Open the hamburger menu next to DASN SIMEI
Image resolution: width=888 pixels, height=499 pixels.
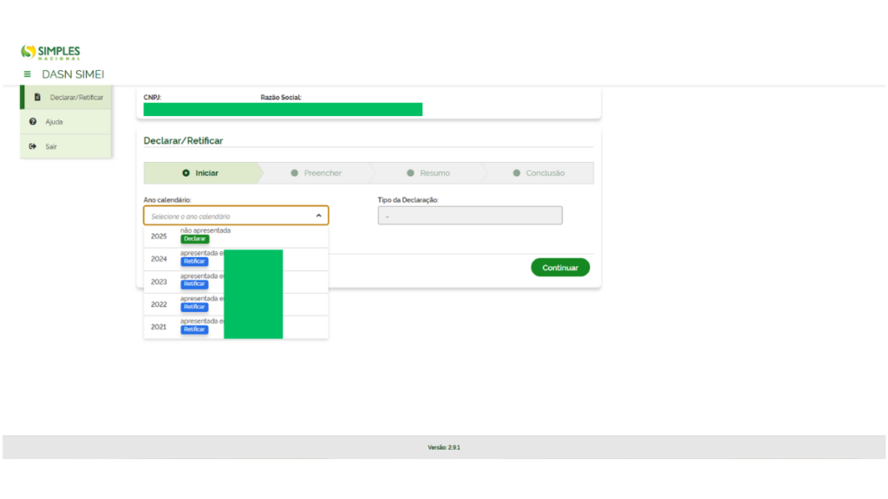coord(28,75)
